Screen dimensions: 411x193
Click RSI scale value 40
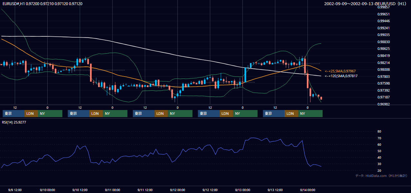[379, 157]
